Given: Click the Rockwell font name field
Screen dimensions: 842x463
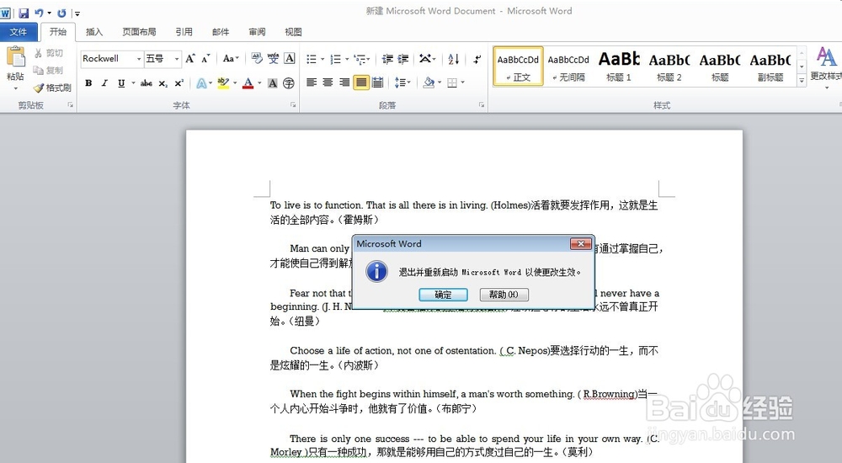Looking at the screenshot, I should coord(108,59).
